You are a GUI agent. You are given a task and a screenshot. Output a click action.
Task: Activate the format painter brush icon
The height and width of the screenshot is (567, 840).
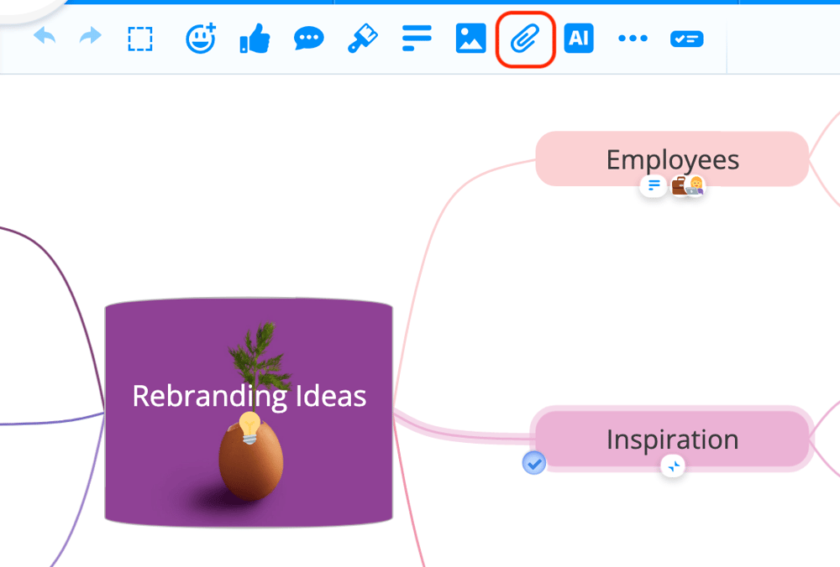363,39
